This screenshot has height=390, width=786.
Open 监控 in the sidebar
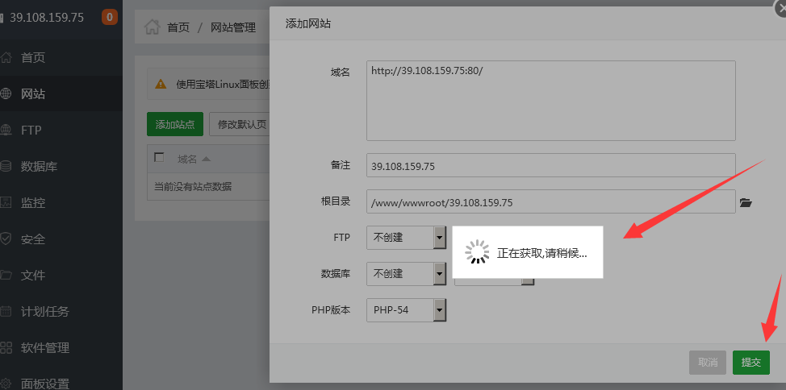[61, 203]
